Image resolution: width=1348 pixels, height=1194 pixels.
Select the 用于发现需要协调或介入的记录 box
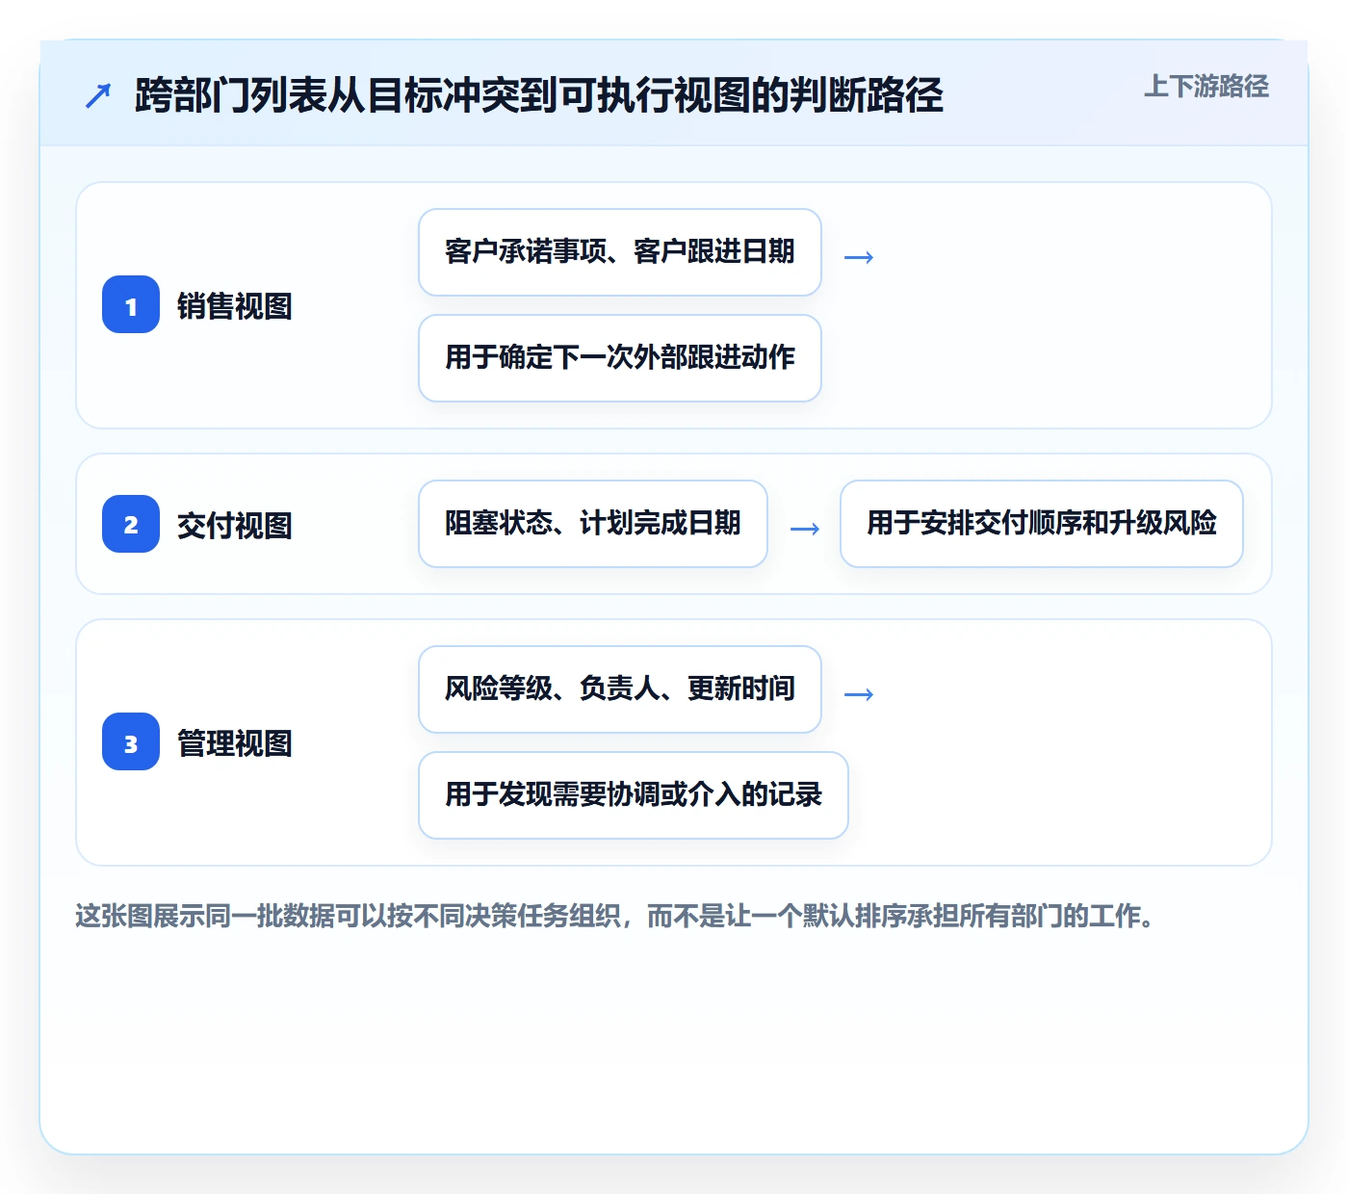click(x=634, y=795)
